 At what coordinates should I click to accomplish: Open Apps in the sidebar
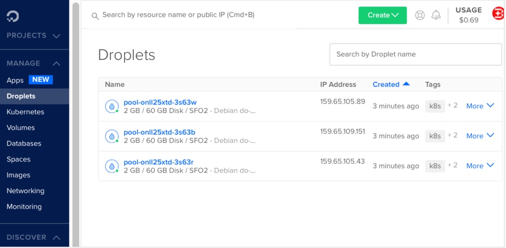(15, 80)
